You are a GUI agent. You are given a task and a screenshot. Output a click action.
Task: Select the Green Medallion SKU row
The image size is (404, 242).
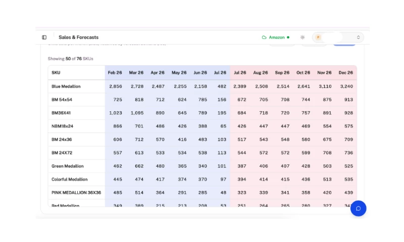pyautogui.click(x=203, y=166)
